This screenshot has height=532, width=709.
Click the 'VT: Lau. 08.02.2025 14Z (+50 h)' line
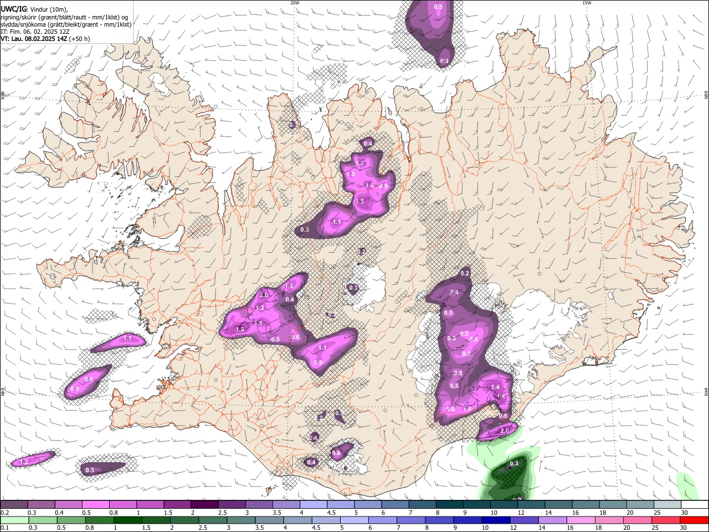click(x=45, y=39)
